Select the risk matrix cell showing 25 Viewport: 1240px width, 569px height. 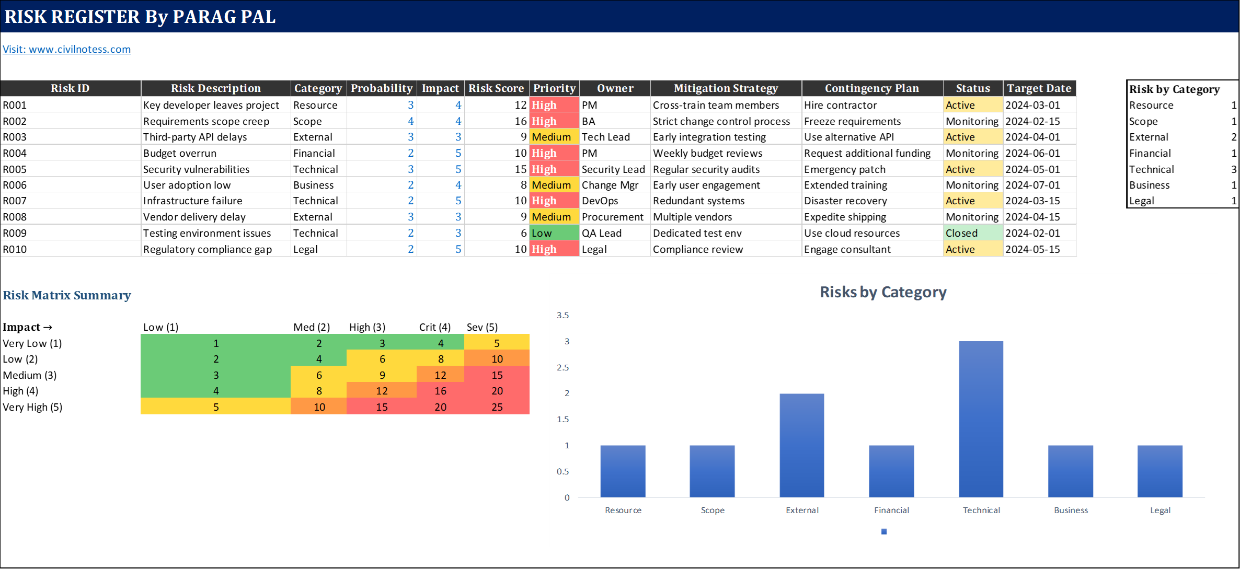(x=497, y=407)
